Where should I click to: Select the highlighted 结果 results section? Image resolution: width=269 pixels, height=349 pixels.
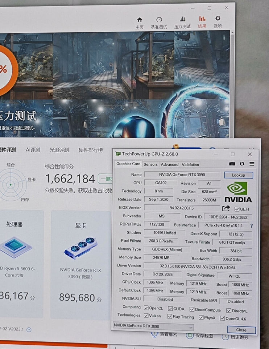[x=202, y=22]
